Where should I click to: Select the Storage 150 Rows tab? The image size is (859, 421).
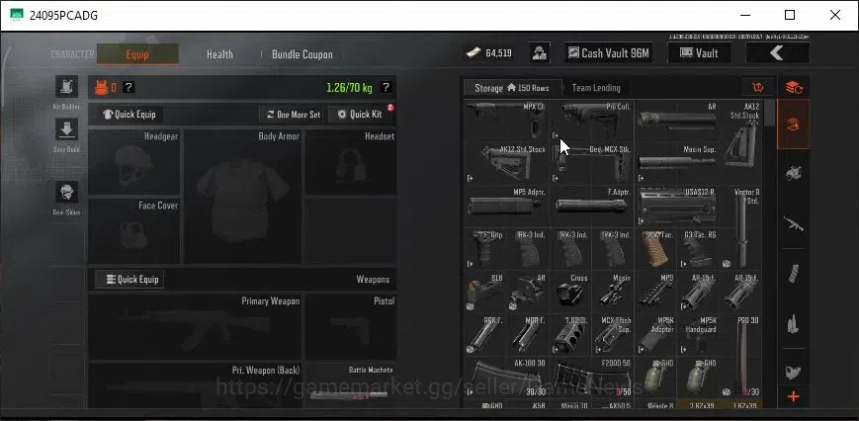512,88
